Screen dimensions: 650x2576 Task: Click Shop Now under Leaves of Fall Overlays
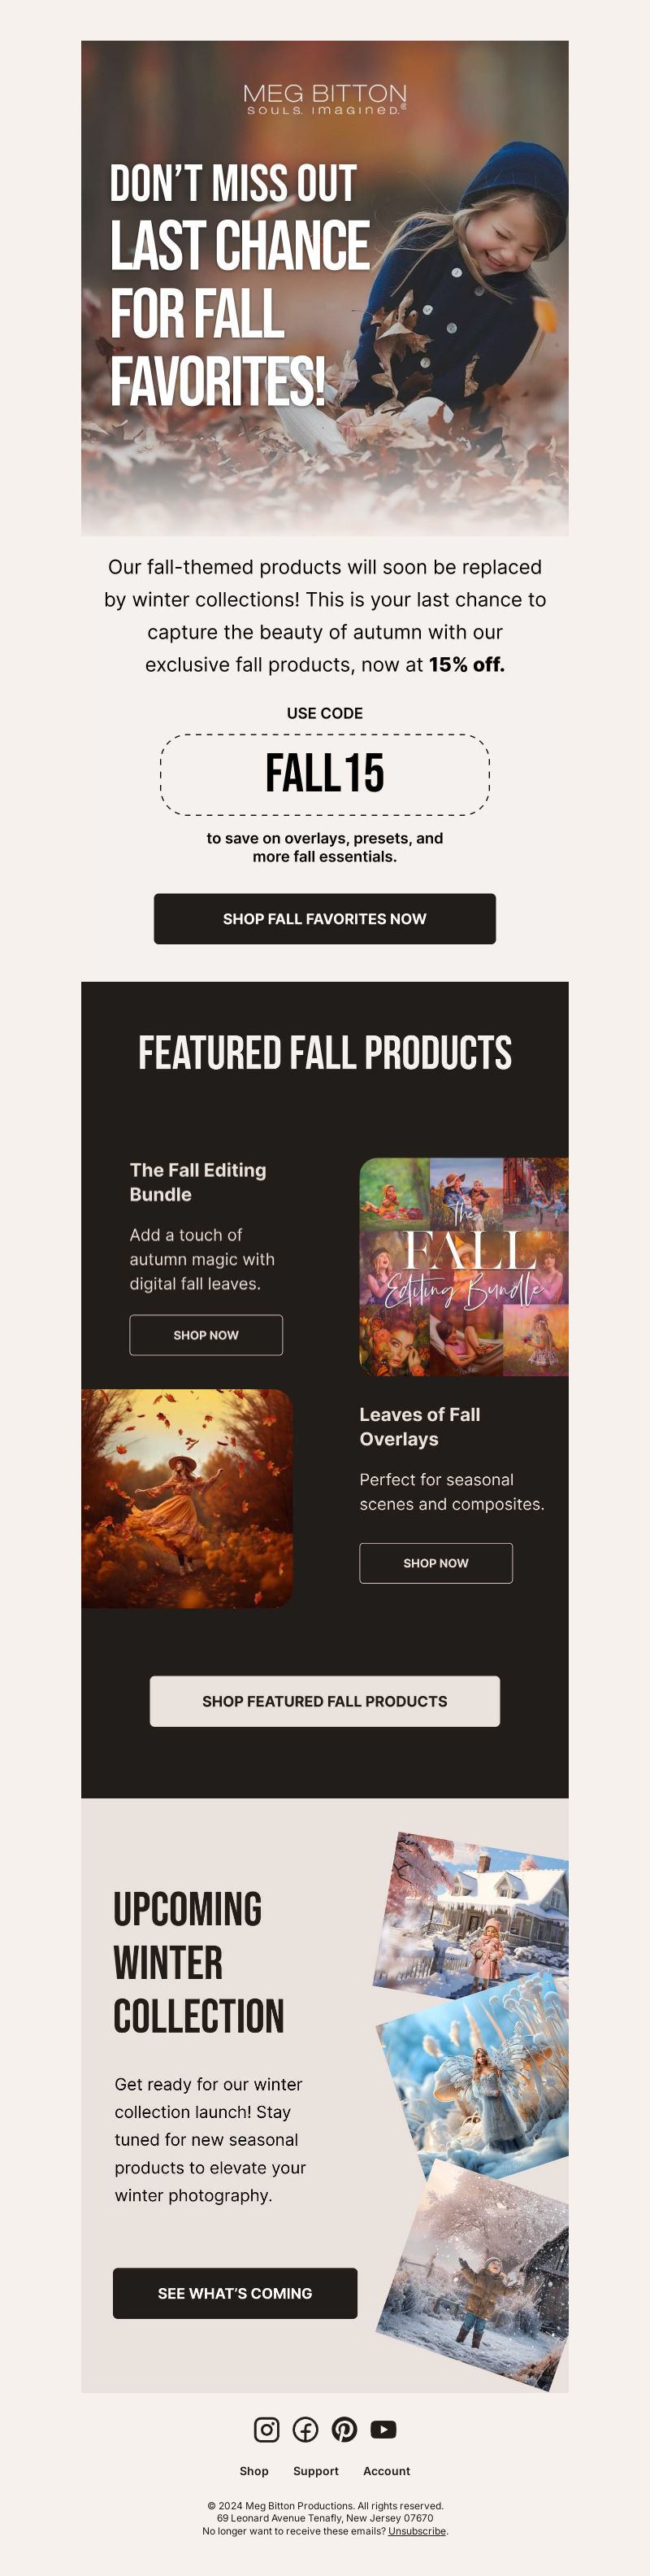(435, 1563)
